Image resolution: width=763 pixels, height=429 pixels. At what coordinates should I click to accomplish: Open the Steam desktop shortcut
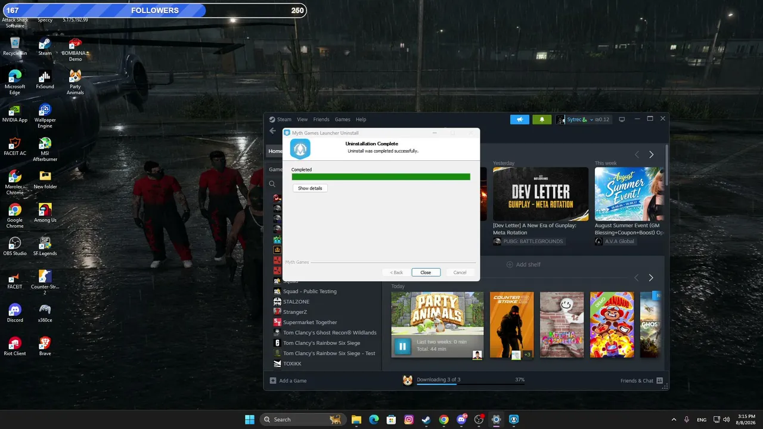tap(45, 46)
